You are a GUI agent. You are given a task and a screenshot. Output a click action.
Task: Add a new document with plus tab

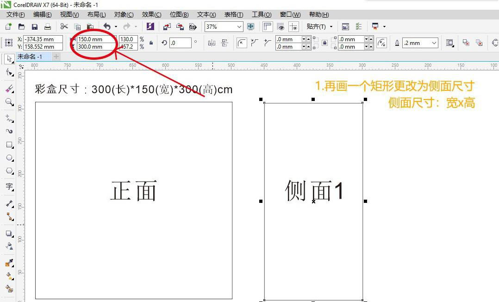point(56,57)
